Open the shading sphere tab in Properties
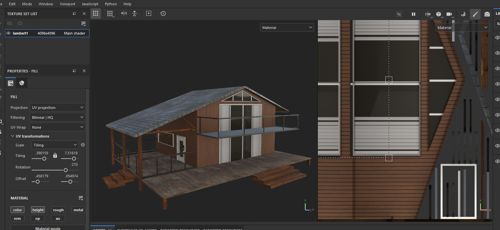500x230 pixels. coord(22,83)
